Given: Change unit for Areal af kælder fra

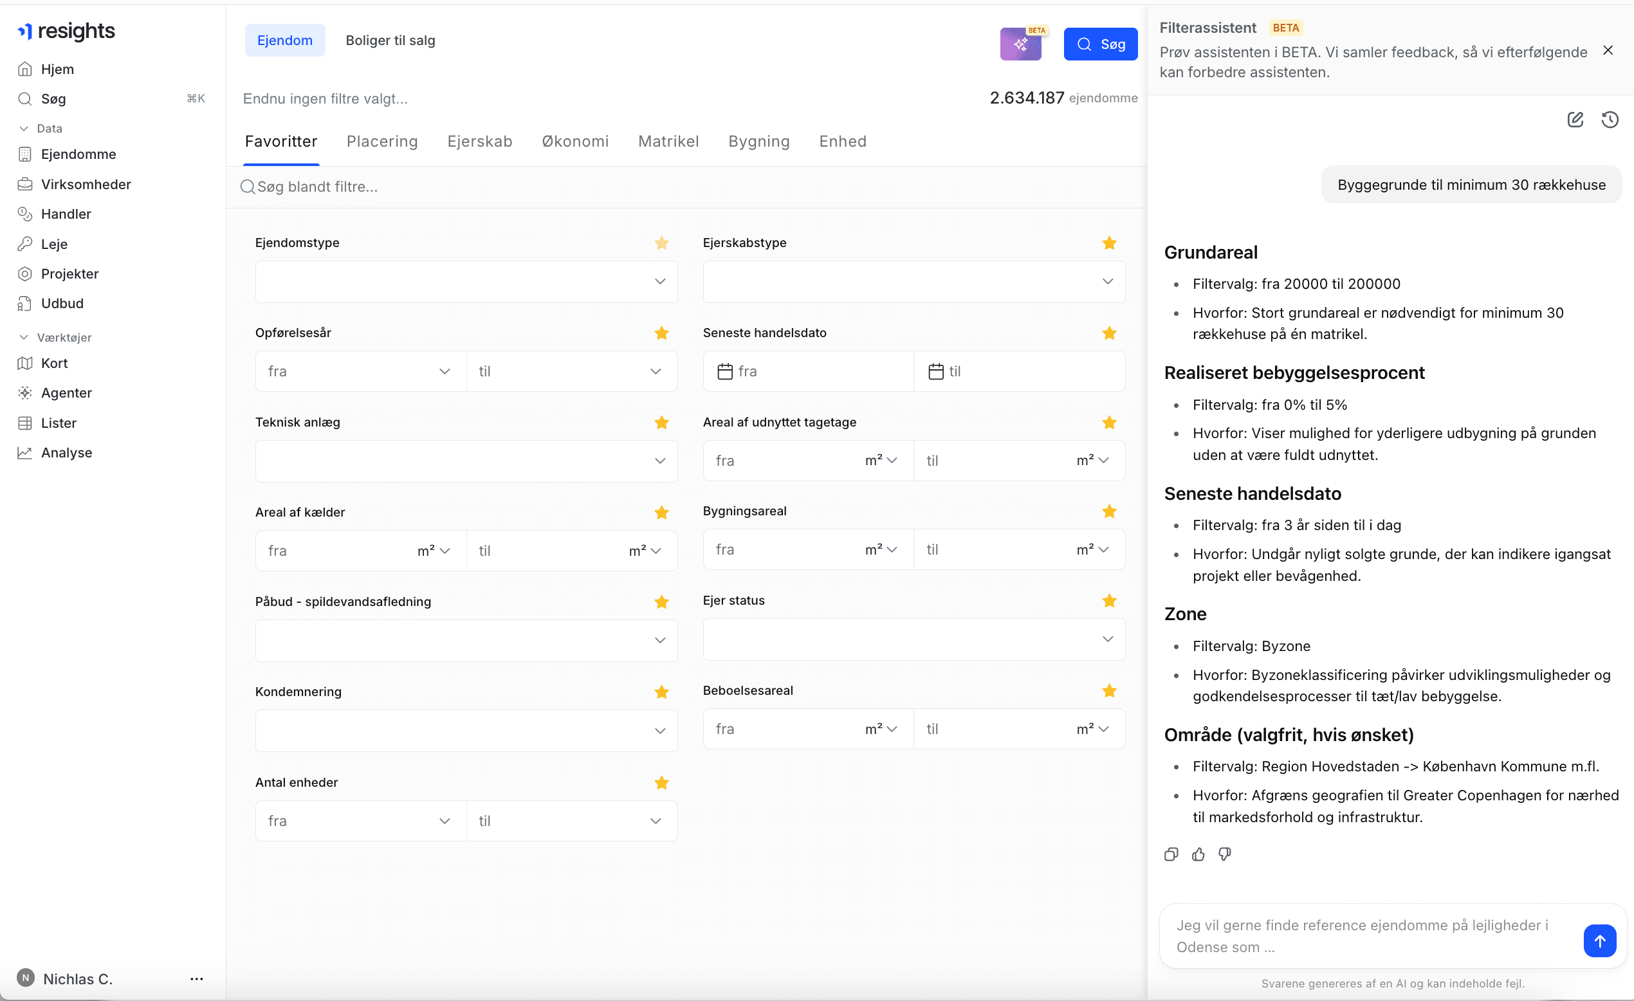Looking at the screenshot, I should coord(434,551).
